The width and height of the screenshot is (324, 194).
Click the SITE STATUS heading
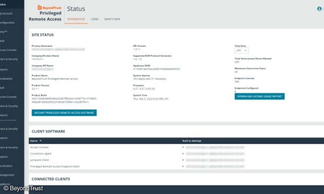tap(43, 35)
